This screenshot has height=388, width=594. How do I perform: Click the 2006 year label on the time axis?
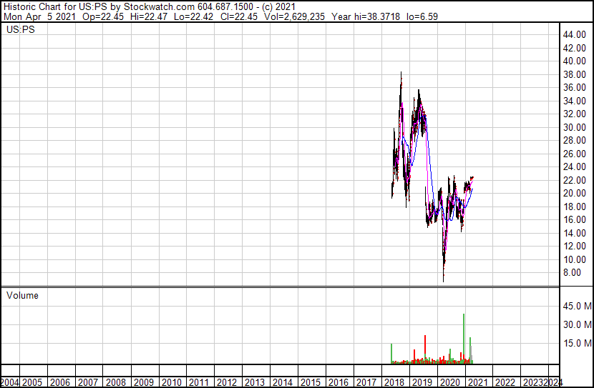pos(60,382)
